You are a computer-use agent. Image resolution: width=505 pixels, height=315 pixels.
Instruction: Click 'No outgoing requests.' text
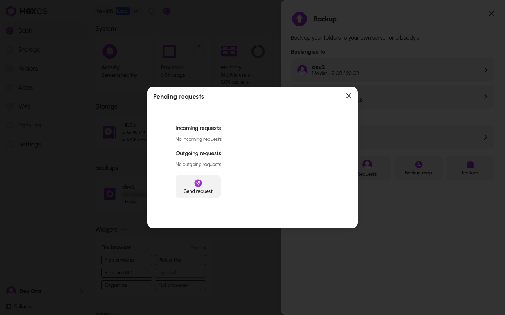[x=198, y=164]
